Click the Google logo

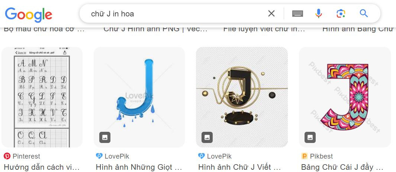tap(29, 15)
